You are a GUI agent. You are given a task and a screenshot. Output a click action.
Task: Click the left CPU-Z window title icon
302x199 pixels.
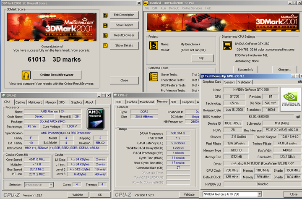pyautogui.click(x=4, y=95)
